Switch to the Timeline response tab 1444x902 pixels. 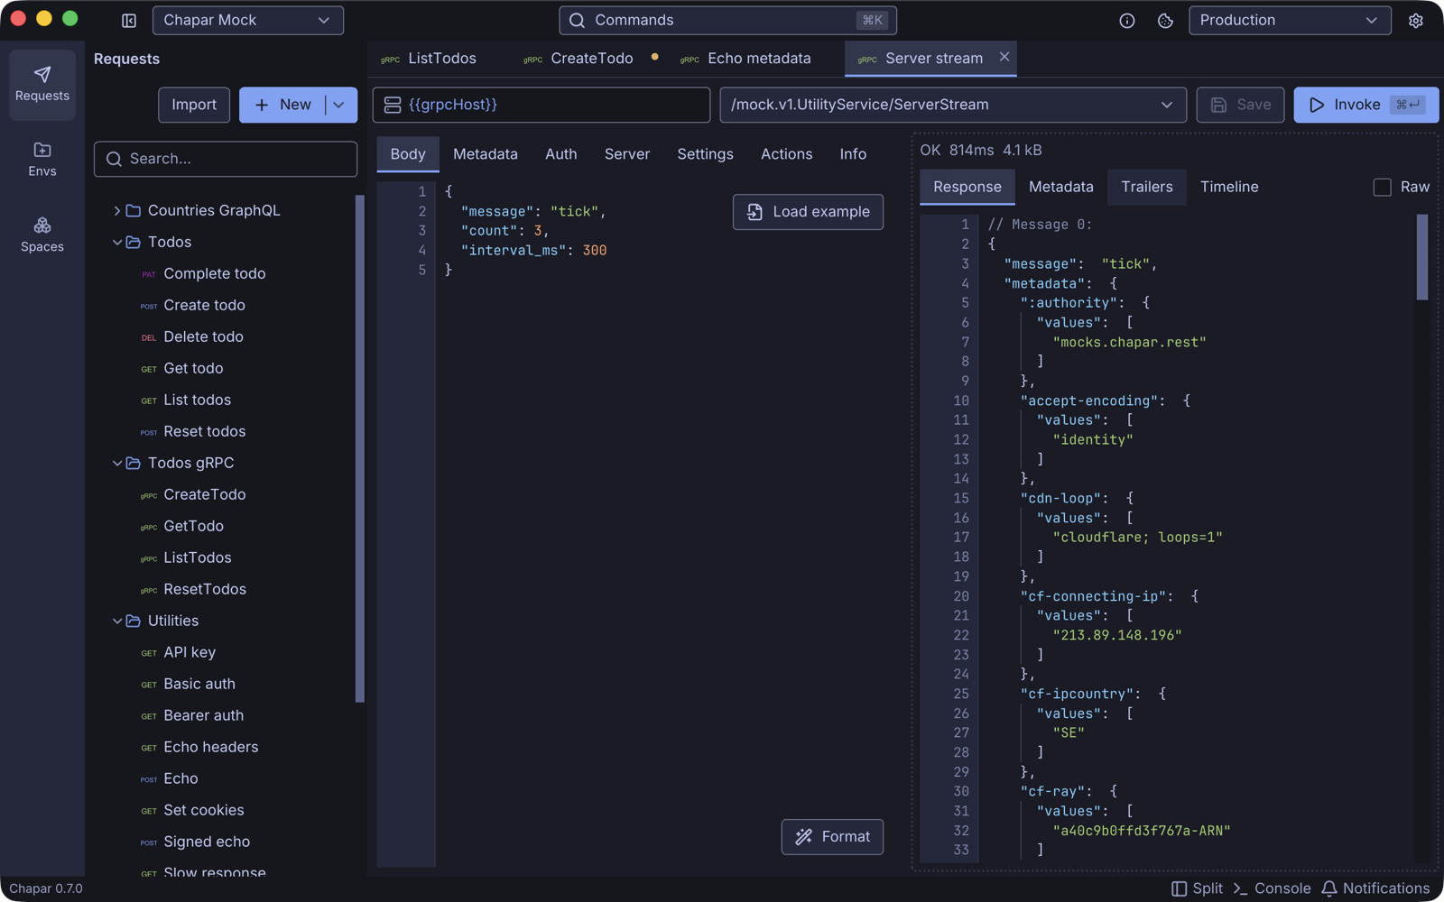[1229, 187]
